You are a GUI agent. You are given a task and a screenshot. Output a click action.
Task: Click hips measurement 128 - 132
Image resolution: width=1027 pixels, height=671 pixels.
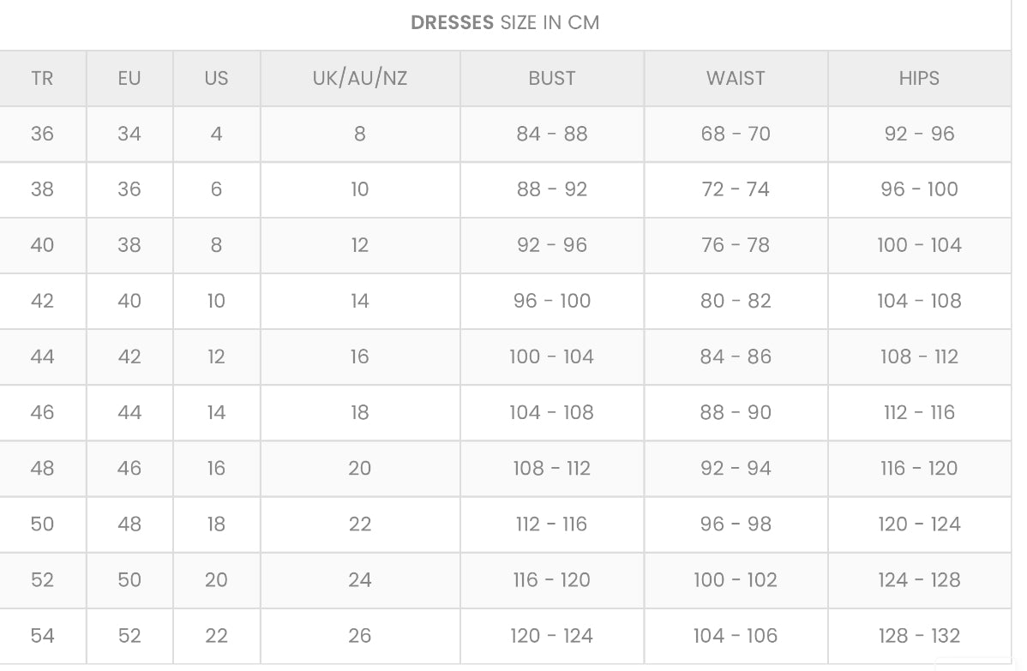(919, 635)
